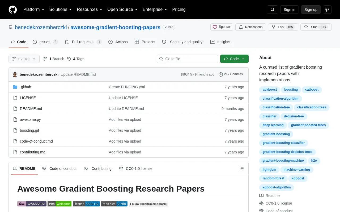The image size is (340, 212).
Task: Open the .github folder icon
Action: 15,87
